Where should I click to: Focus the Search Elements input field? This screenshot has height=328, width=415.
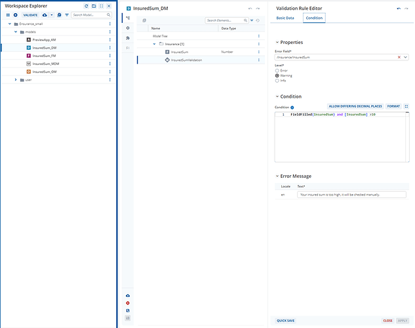pyautogui.click(x=227, y=20)
